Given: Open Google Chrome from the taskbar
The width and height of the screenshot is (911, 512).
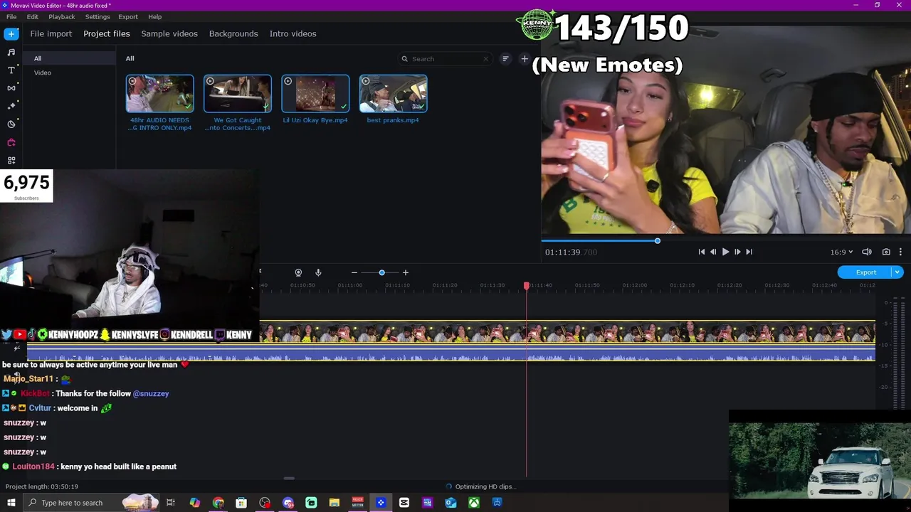Looking at the screenshot, I should click(x=218, y=503).
